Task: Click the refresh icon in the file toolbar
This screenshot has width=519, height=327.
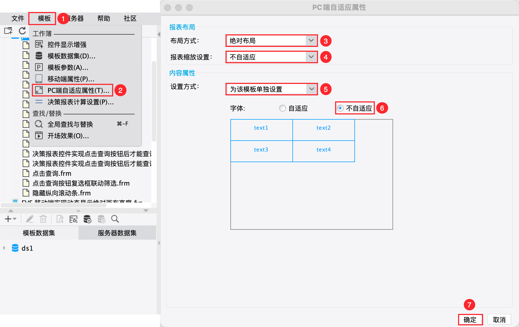Action: [x=22, y=31]
